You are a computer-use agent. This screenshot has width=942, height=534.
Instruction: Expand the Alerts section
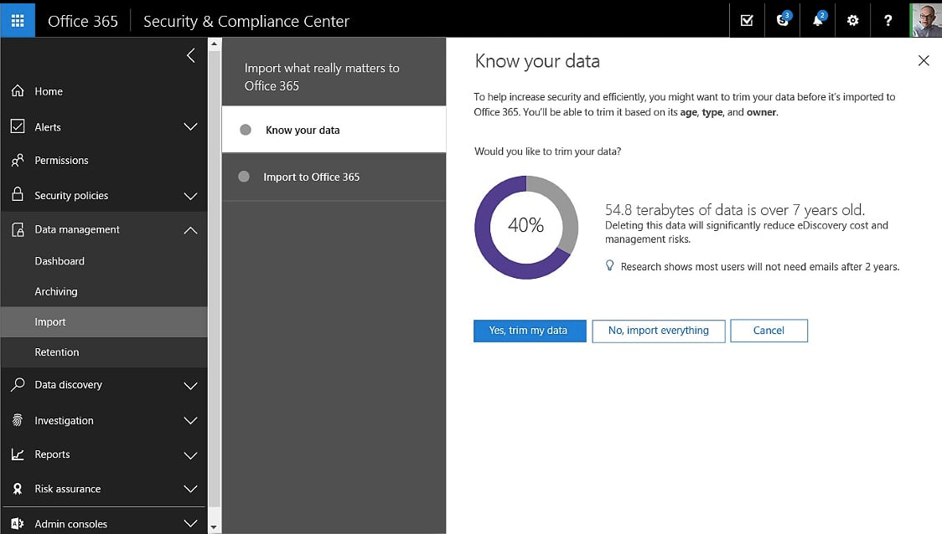coord(190,126)
